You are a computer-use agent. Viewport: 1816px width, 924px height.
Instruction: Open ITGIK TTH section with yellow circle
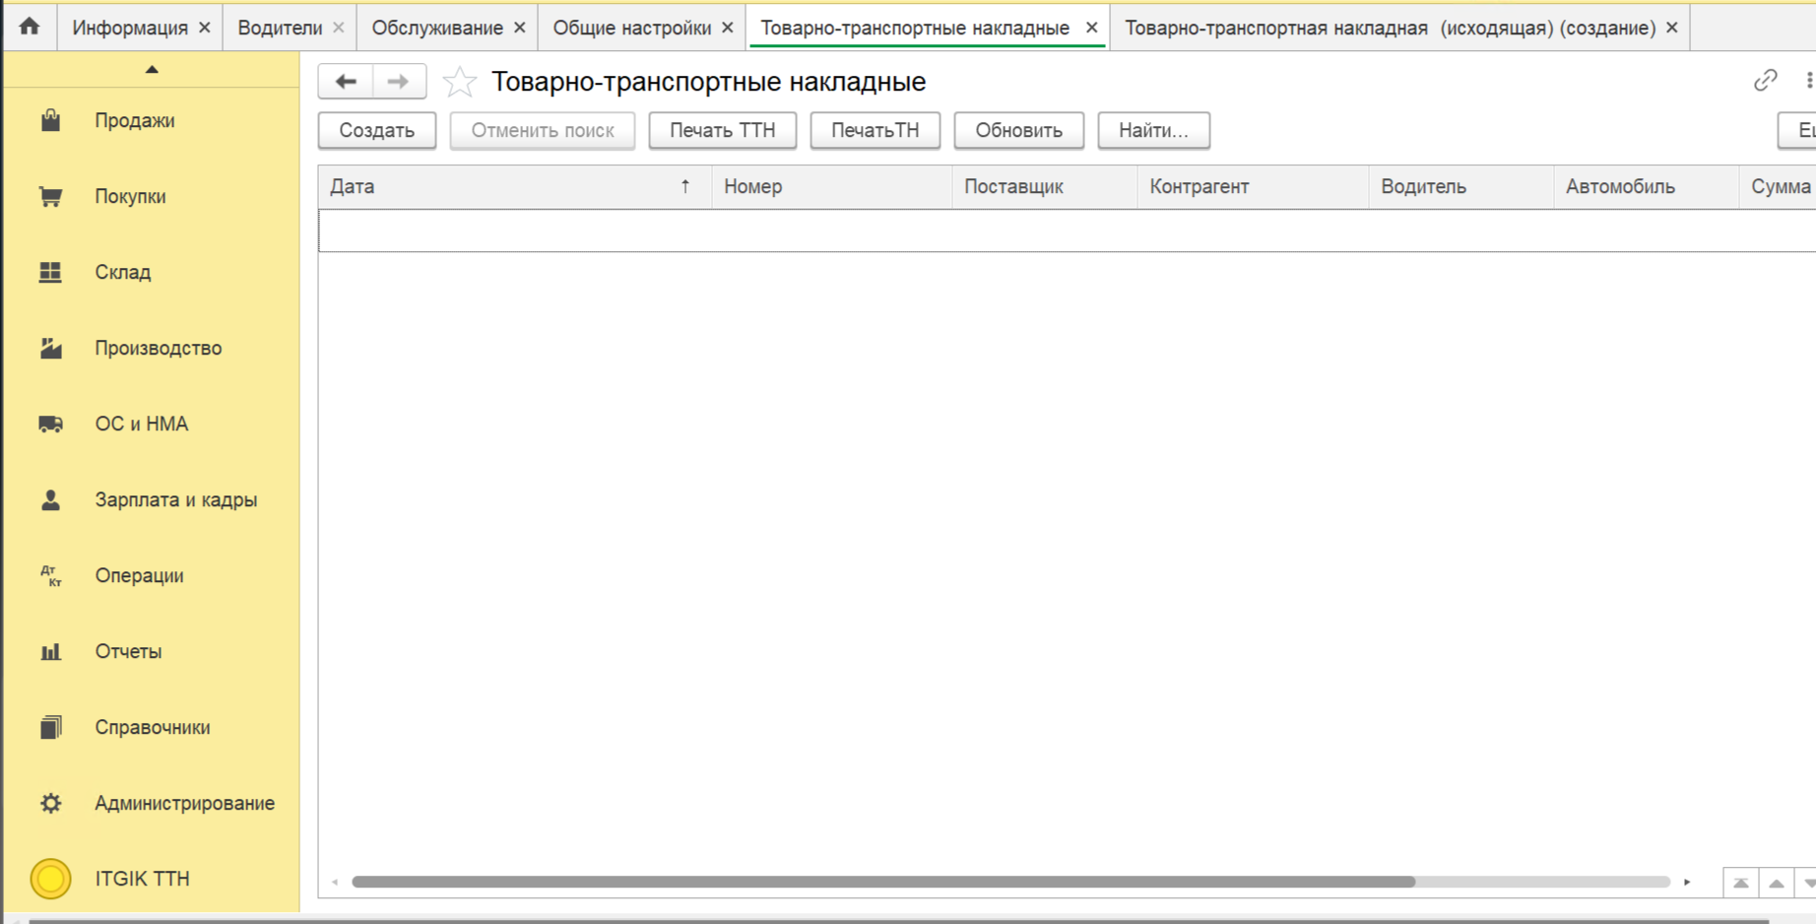click(x=142, y=879)
